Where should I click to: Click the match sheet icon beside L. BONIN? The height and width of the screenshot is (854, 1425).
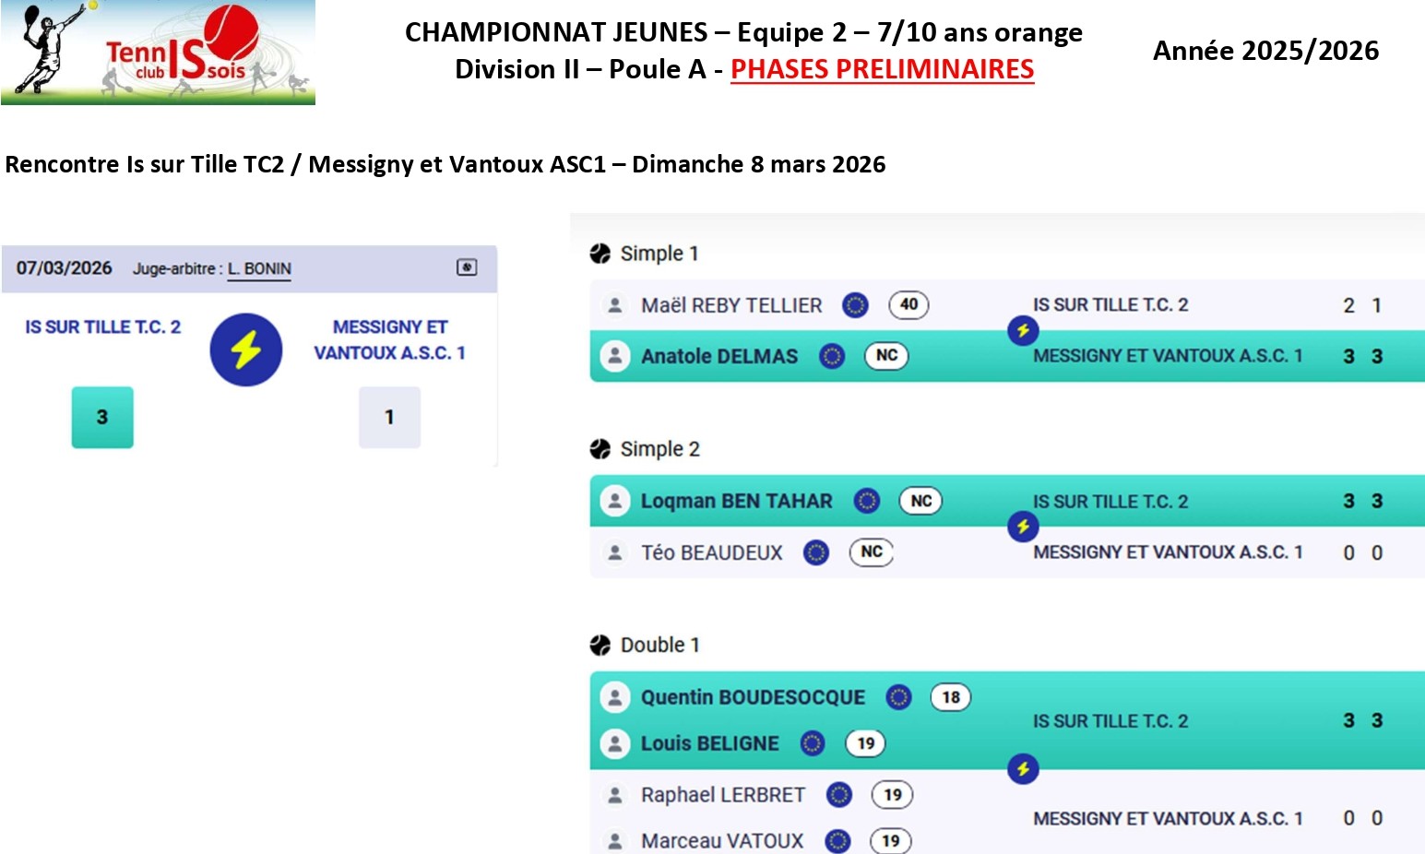tap(467, 267)
